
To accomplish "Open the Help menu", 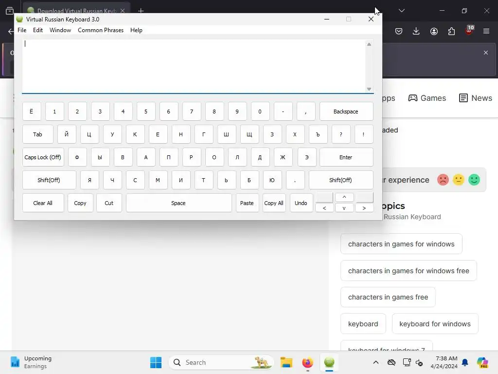I will [136, 30].
